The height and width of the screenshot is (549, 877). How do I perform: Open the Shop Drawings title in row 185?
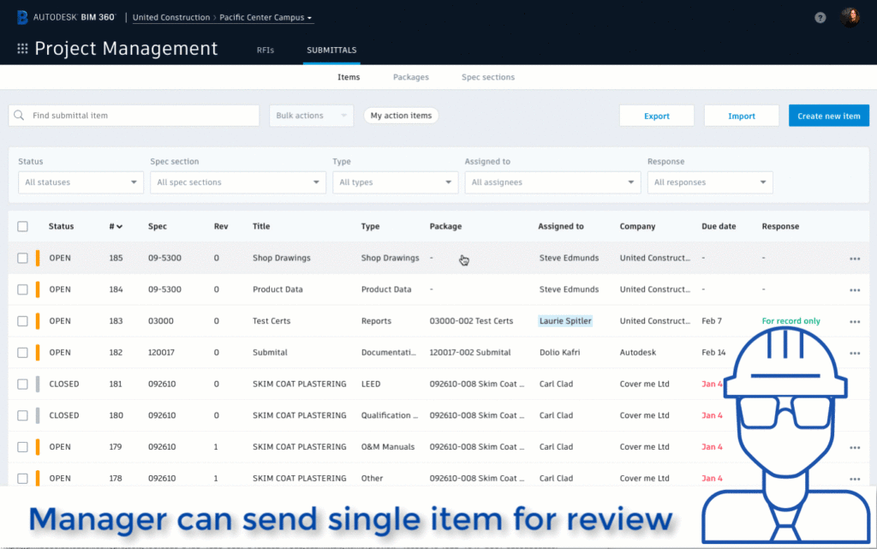pyautogui.click(x=281, y=258)
